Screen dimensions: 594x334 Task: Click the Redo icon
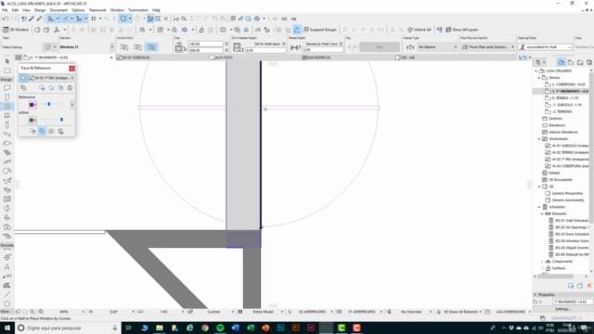14,19
